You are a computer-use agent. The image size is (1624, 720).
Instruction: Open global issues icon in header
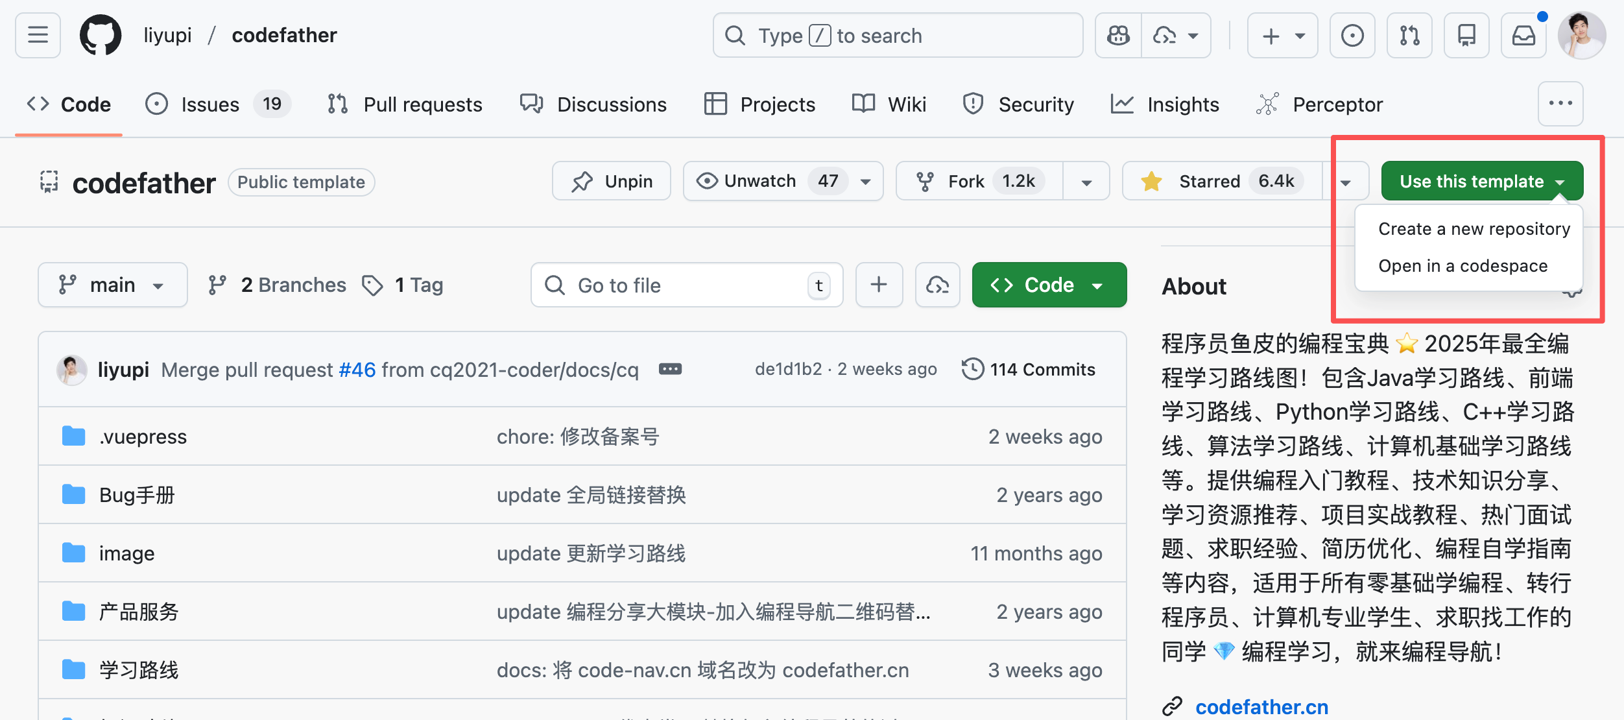1352,35
